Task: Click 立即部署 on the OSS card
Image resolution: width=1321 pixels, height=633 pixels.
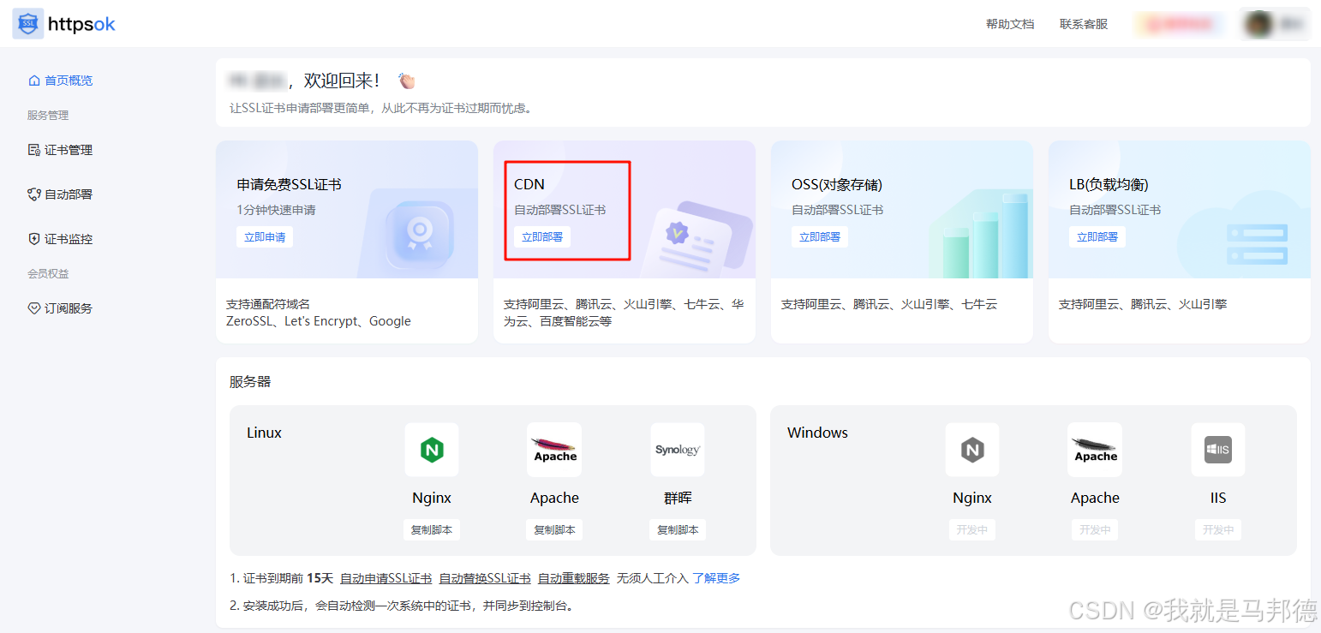Action: tap(820, 236)
